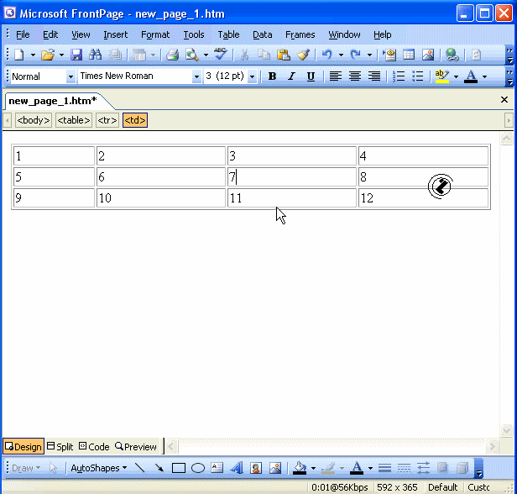Image resolution: width=517 pixels, height=494 pixels.
Task: Toggle italic formatting
Action: 291,76
